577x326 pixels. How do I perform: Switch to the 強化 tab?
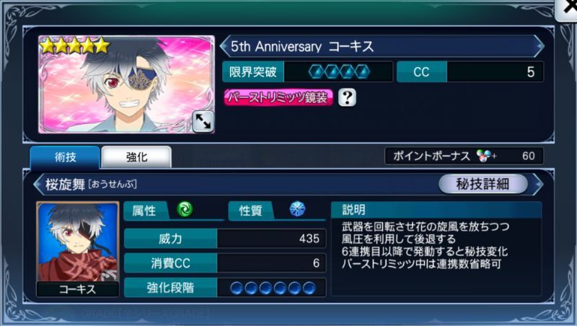coord(136,157)
